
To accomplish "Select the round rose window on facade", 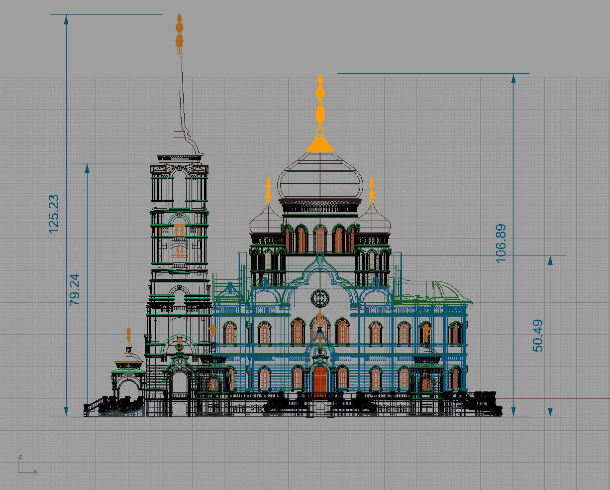I will 320,299.
